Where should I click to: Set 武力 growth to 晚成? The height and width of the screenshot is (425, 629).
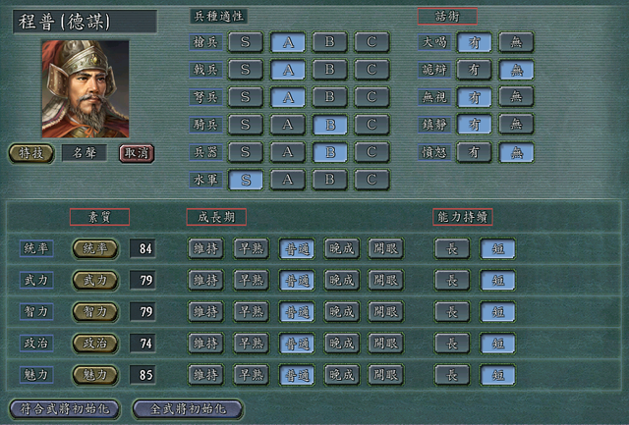pos(341,280)
